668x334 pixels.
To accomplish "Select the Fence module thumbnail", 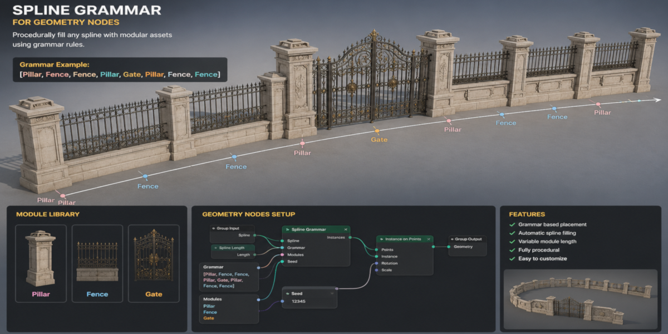I will [x=97, y=263].
